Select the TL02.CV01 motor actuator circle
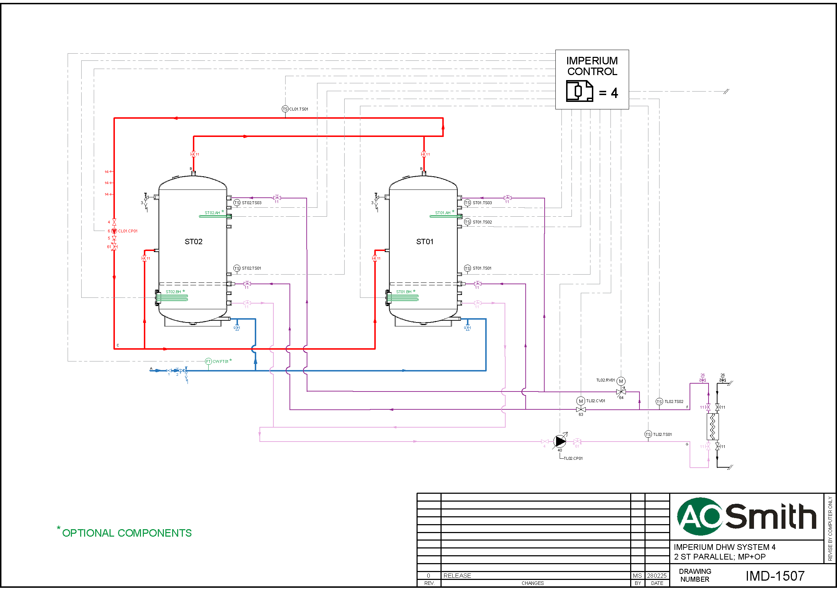 [x=580, y=401]
